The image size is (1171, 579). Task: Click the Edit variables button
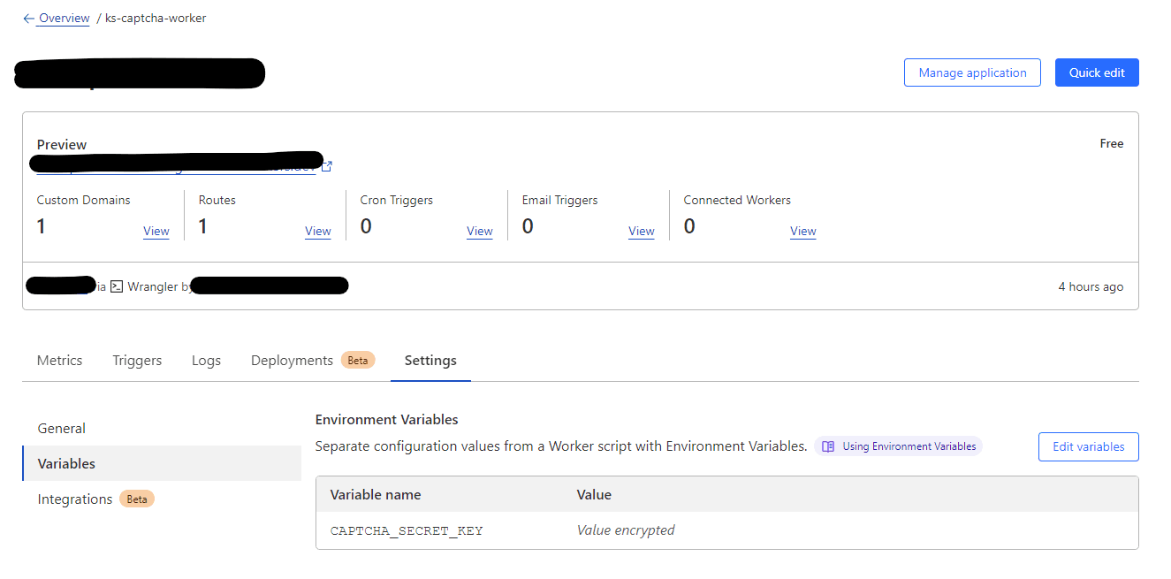pyautogui.click(x=1088, y=447)
